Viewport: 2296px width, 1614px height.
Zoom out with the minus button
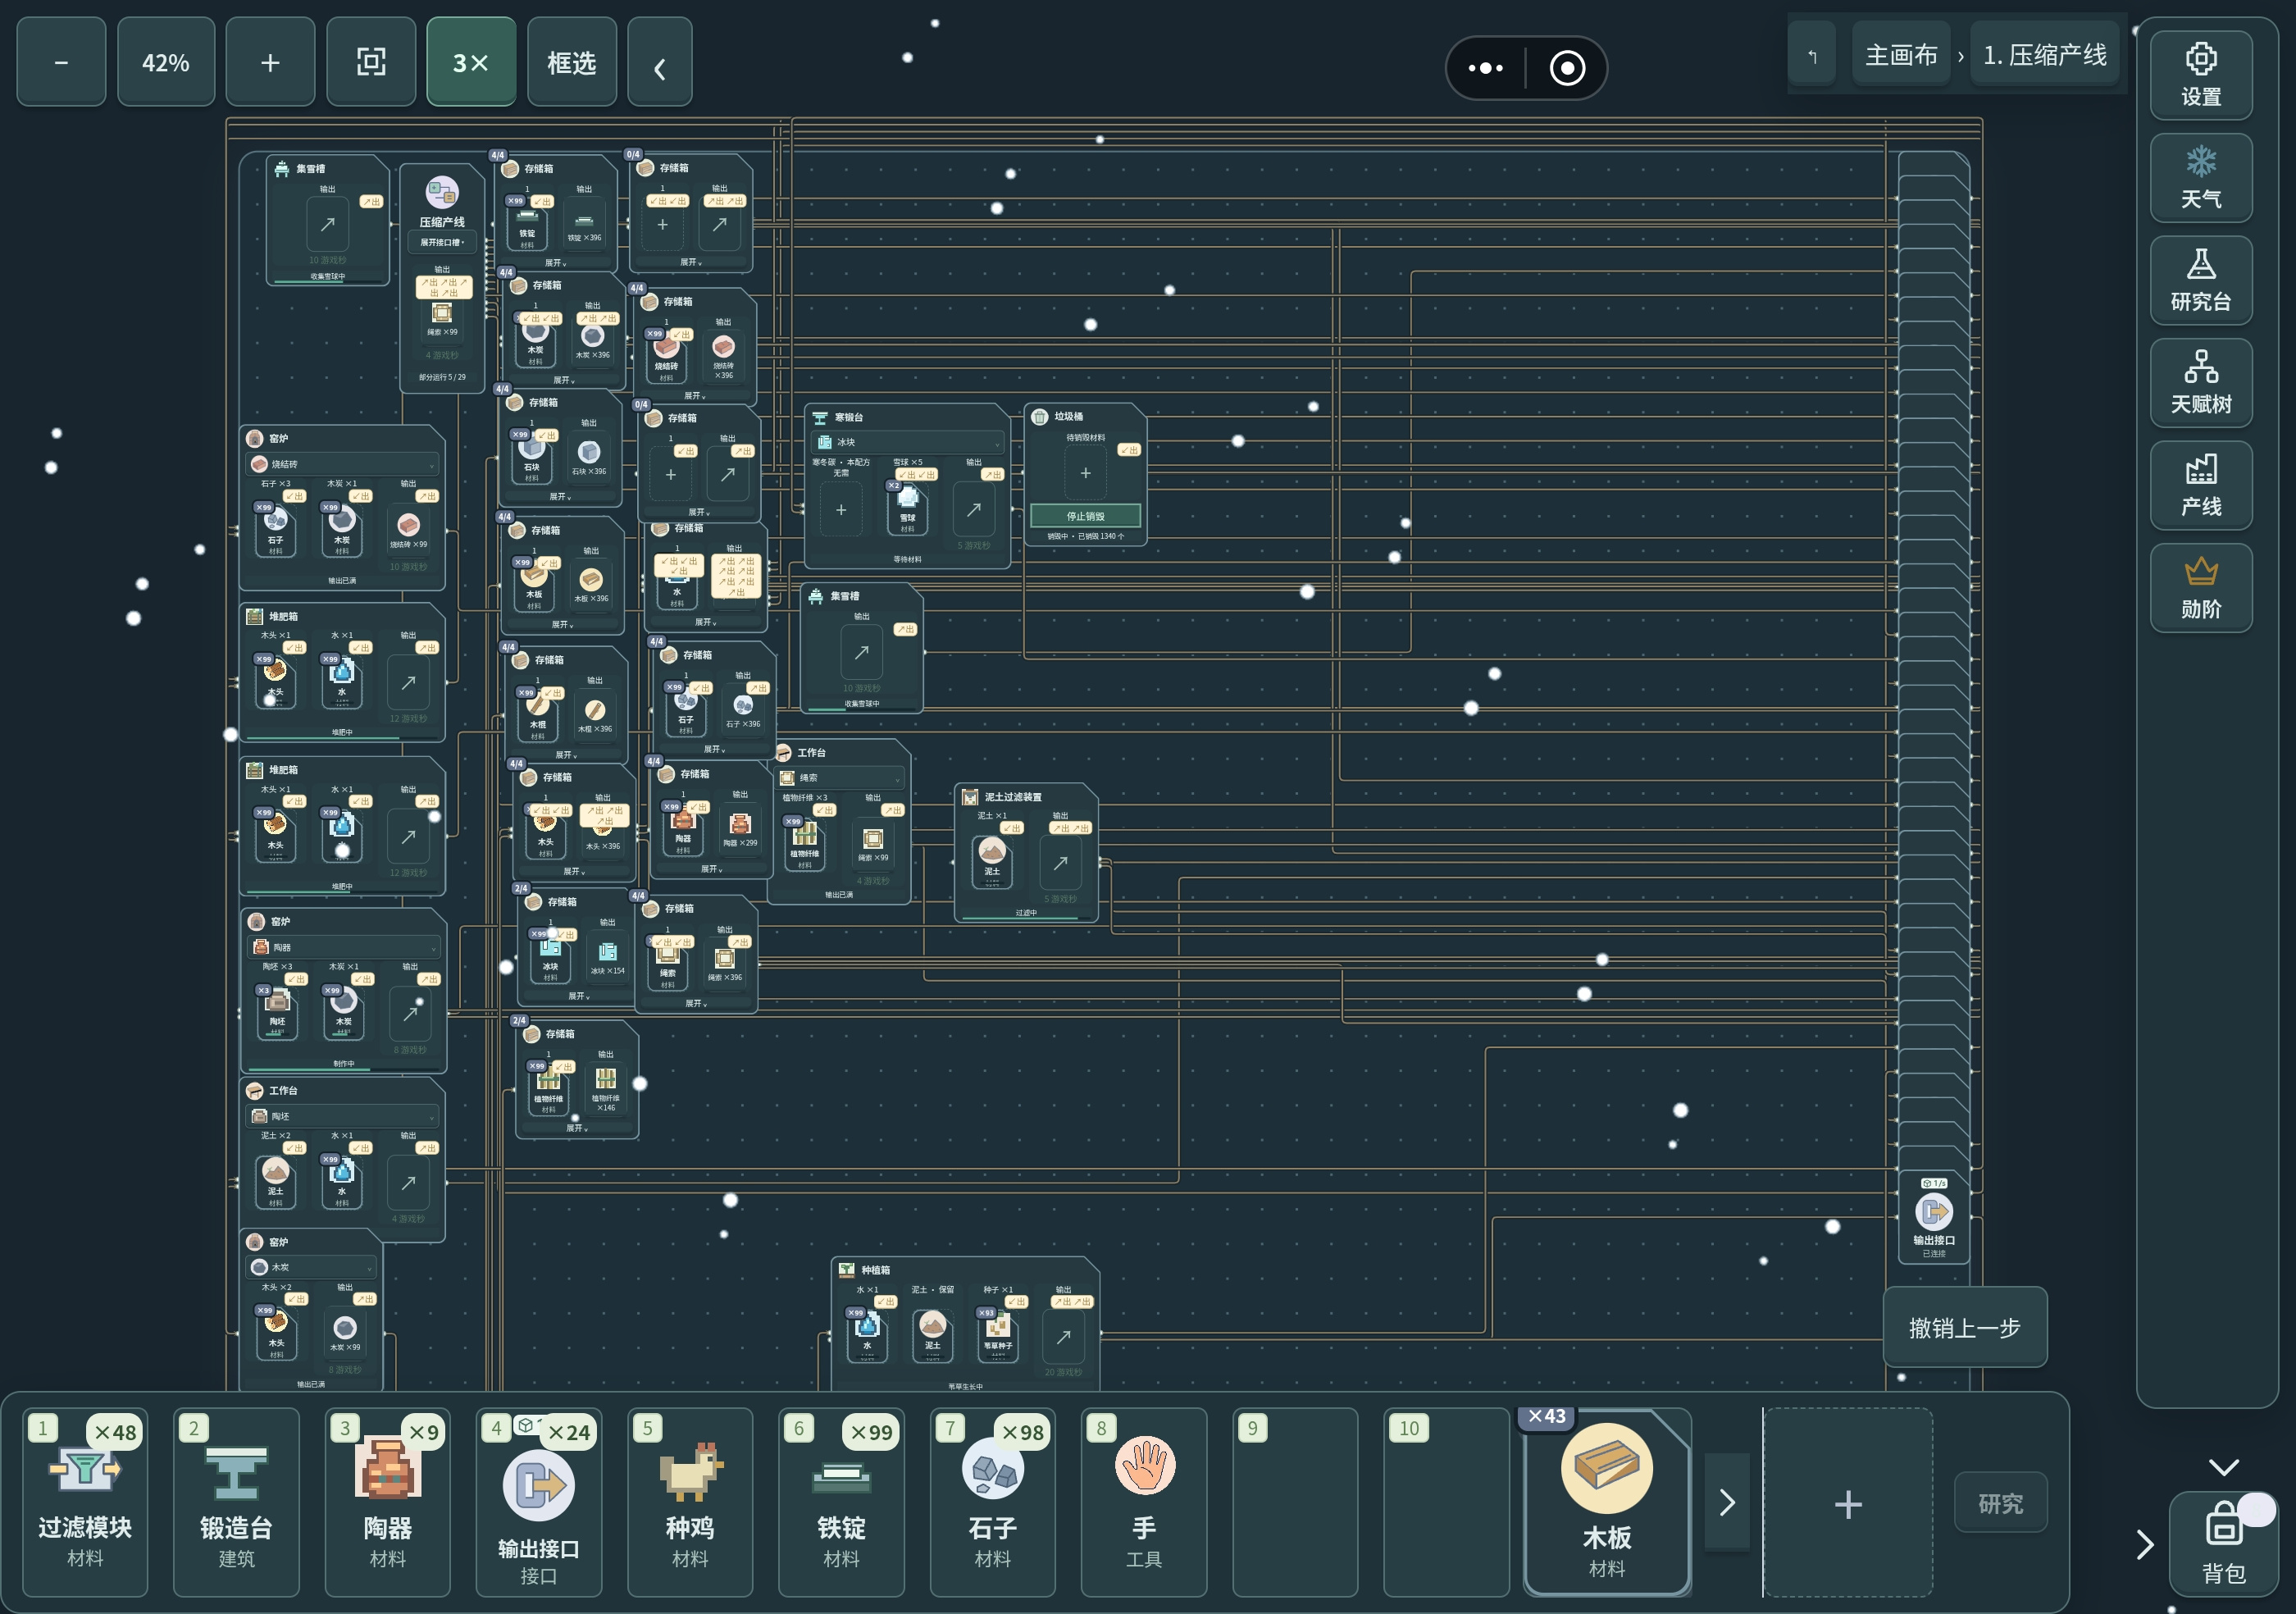(61, 62)
